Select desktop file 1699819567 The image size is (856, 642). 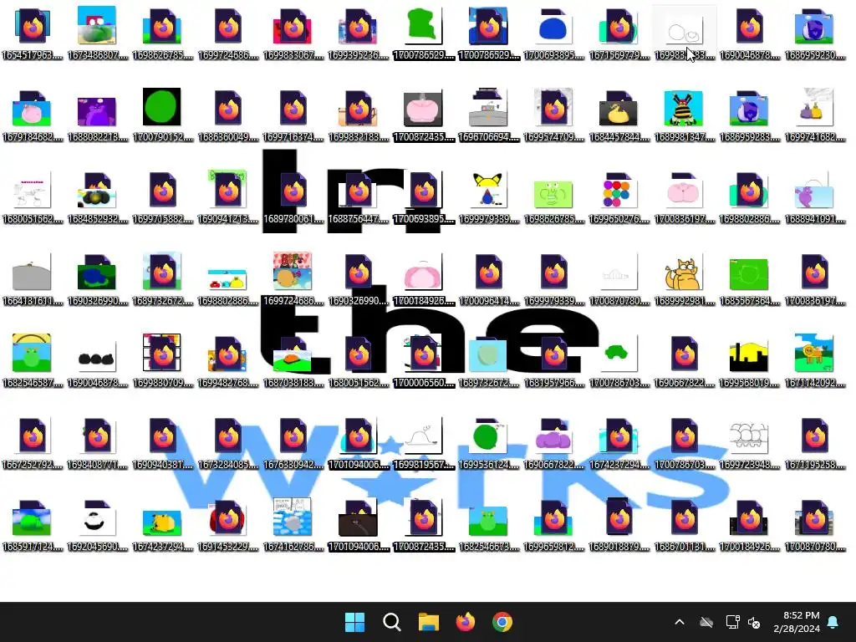point(424,443)
